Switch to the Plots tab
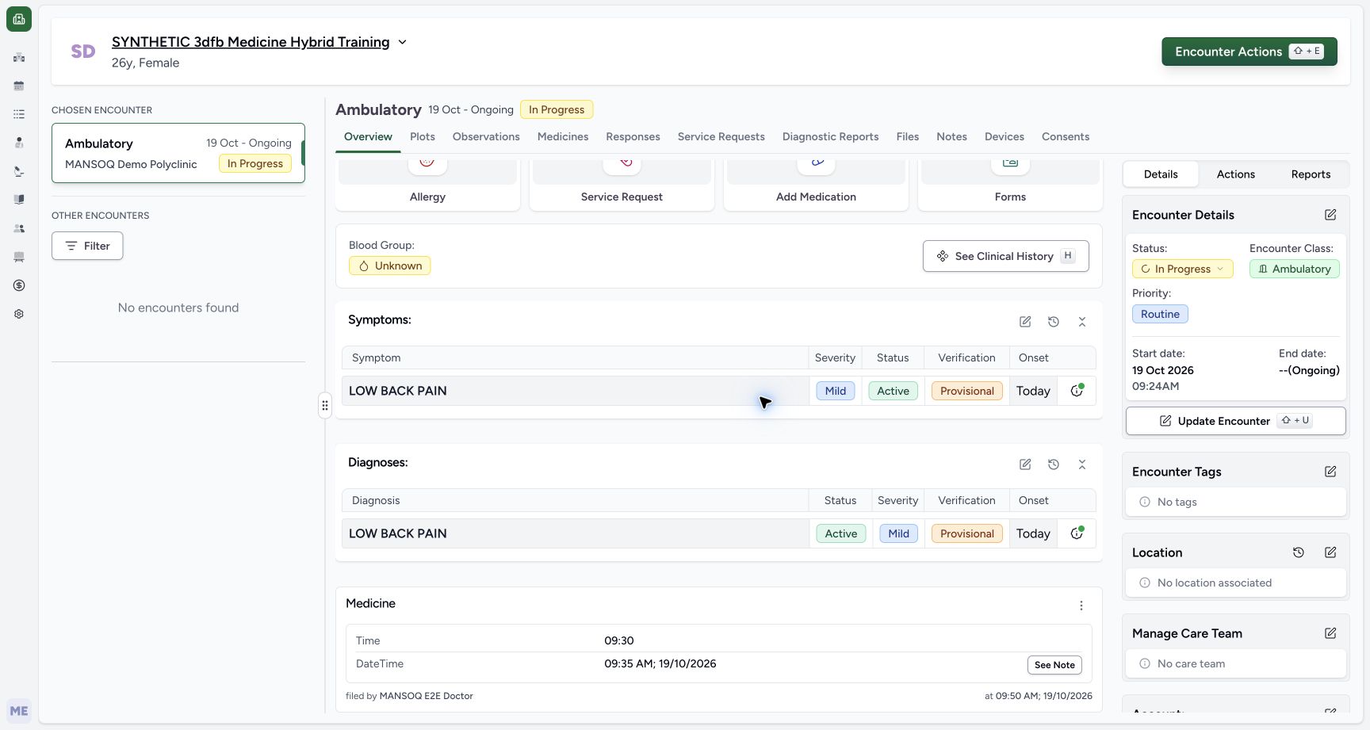 (423, 136)
